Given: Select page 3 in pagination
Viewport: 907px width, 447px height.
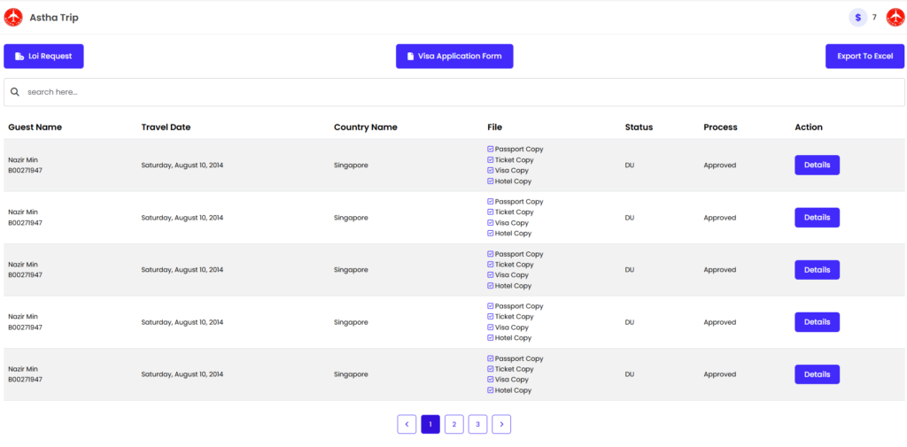Looking at the screenshot, I should tap(477, 425).
